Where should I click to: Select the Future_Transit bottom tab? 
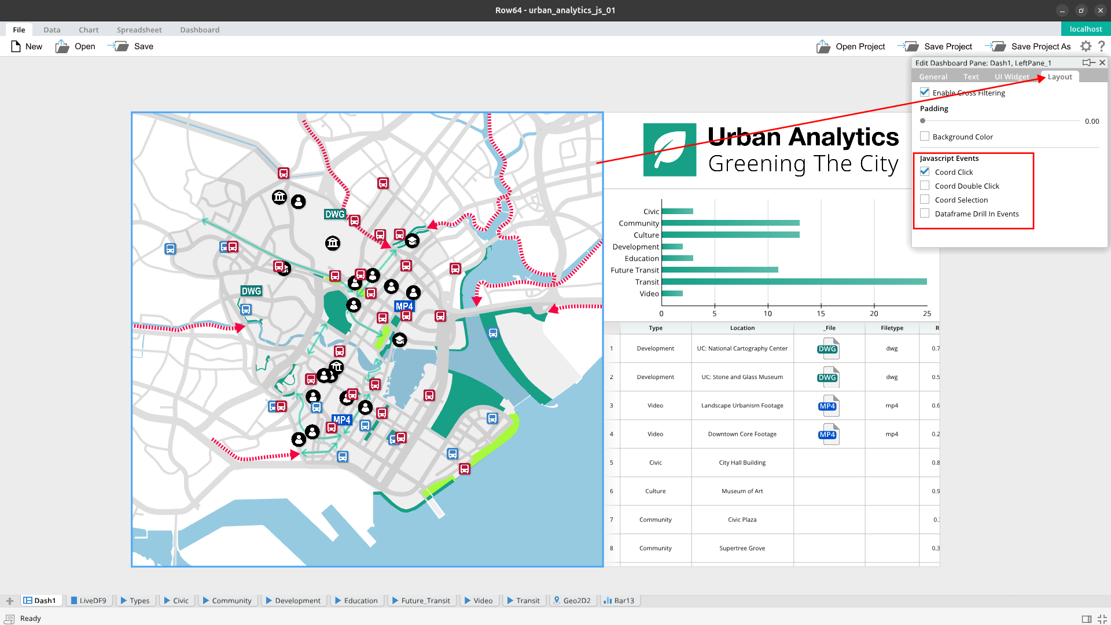[x=421, y=601]
